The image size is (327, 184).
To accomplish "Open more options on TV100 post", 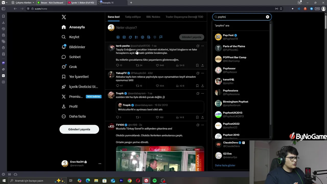I will 203,125.
